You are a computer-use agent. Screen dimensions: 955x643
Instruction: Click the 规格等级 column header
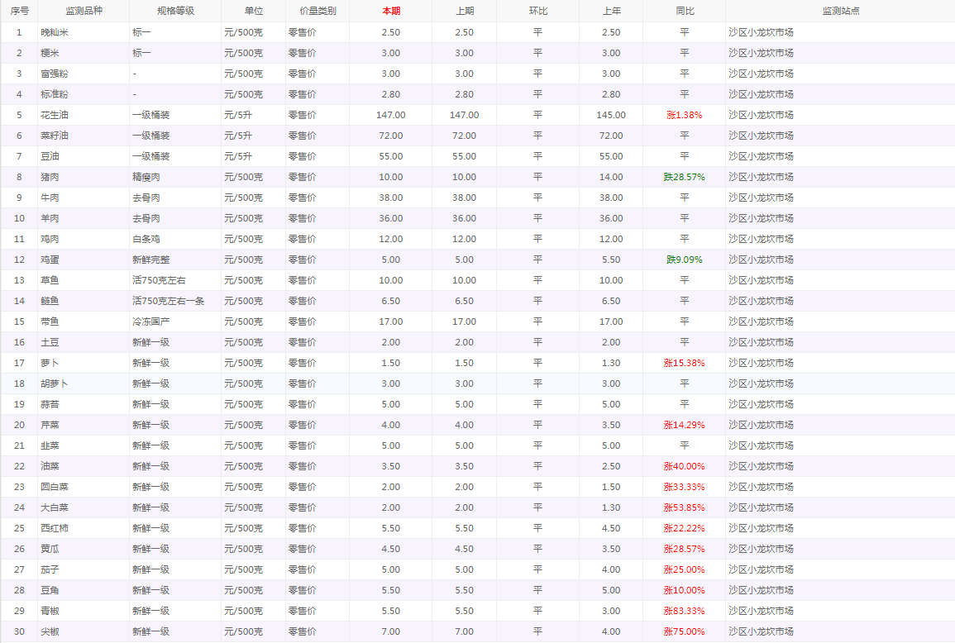tap(175, 11)
